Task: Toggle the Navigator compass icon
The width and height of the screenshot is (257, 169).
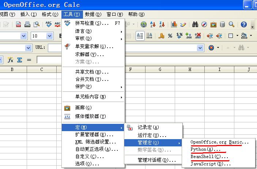Action: (204, 24)
